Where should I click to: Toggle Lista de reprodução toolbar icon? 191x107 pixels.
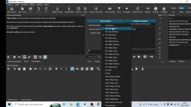coord(96,10)
